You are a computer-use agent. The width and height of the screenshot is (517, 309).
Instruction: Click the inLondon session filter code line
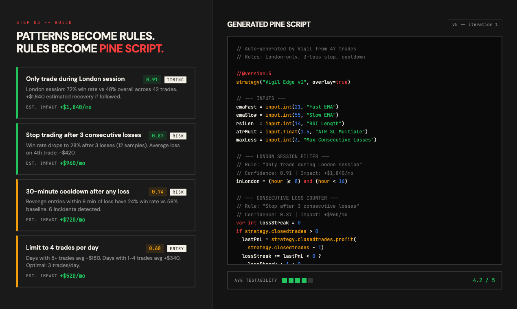coord(291,181)
